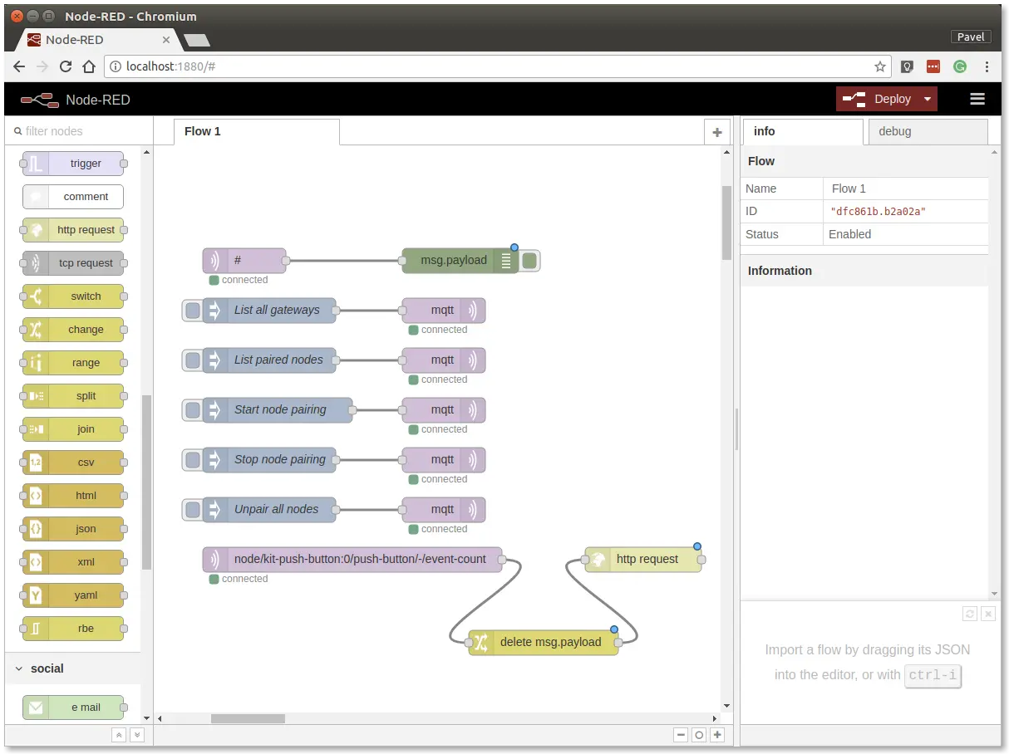This screenshot has height=754, width=1009.
Task: Toggle the msg.payload debug node output button
Action: (x=529, y=261)
